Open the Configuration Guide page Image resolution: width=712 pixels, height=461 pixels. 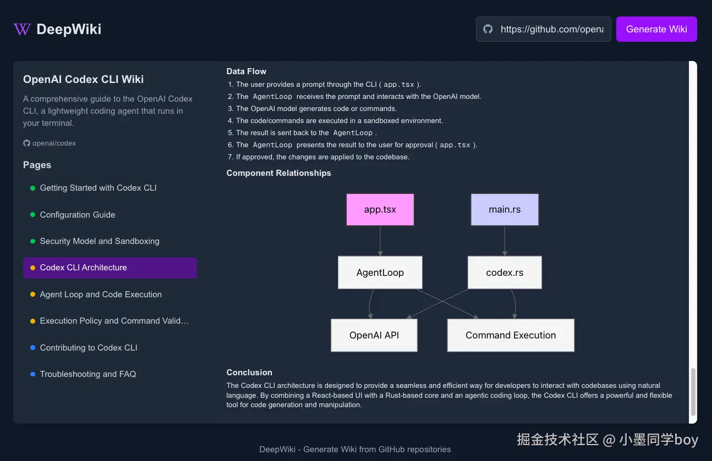point(110,215)
